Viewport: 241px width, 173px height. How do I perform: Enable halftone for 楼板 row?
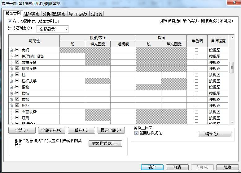point(196,93)
